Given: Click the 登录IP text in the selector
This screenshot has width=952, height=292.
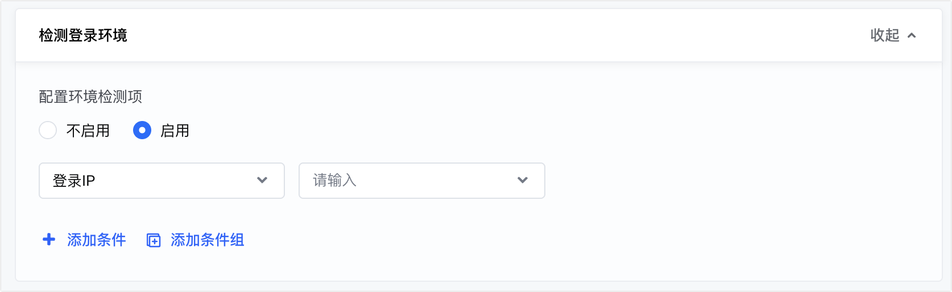Looking at the screenshot, I should [74, 181].
